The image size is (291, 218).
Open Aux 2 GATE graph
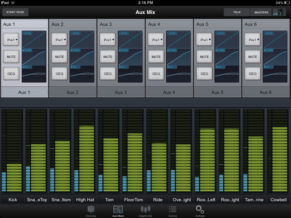[x=82, y=39]
